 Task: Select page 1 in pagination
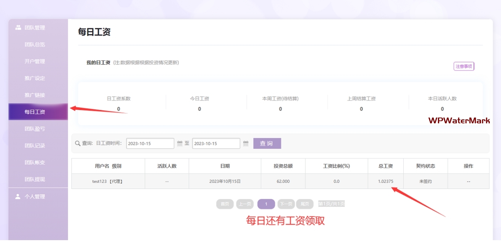click(266, 204)
